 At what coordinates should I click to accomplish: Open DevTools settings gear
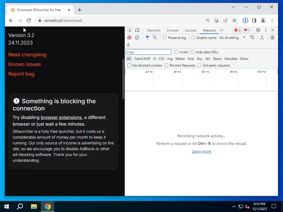pyautogui.click(x=258, y=30)
